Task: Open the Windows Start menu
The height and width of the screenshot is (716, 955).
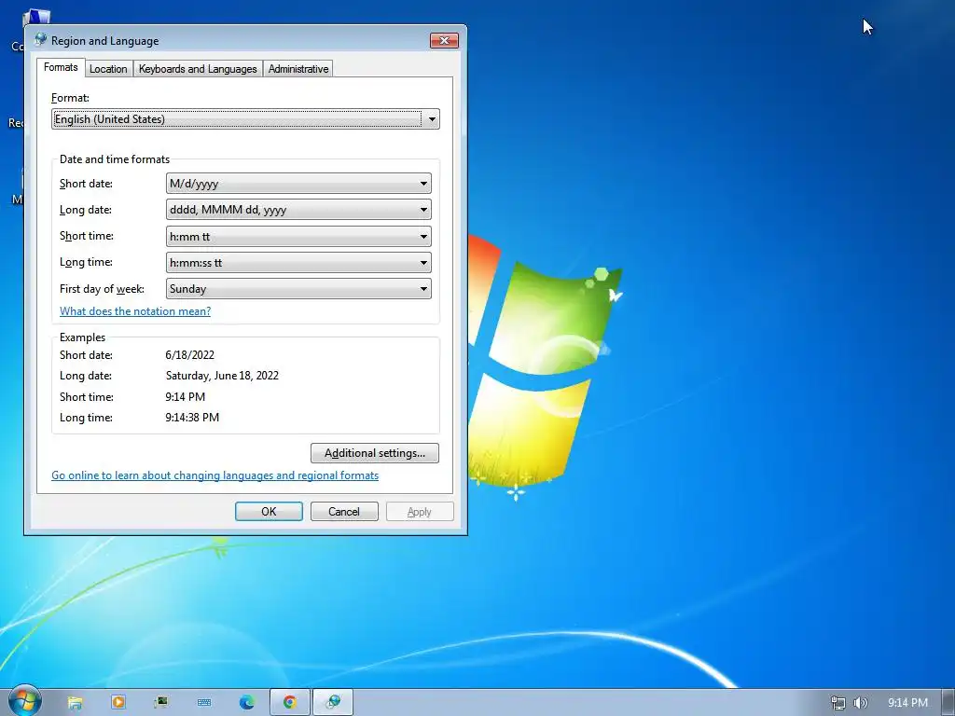Action: click(25, 701)
